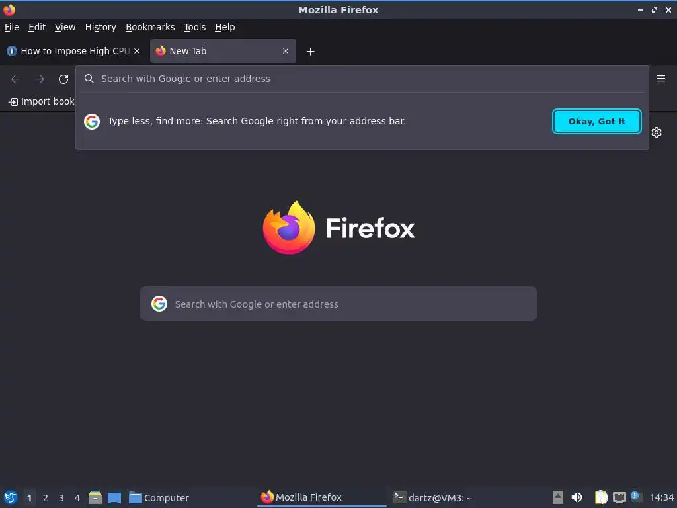This screenshot has height=508, width=677.
Task: Open the clipboard manager tray icon
Action: click(x=602, y=497)
